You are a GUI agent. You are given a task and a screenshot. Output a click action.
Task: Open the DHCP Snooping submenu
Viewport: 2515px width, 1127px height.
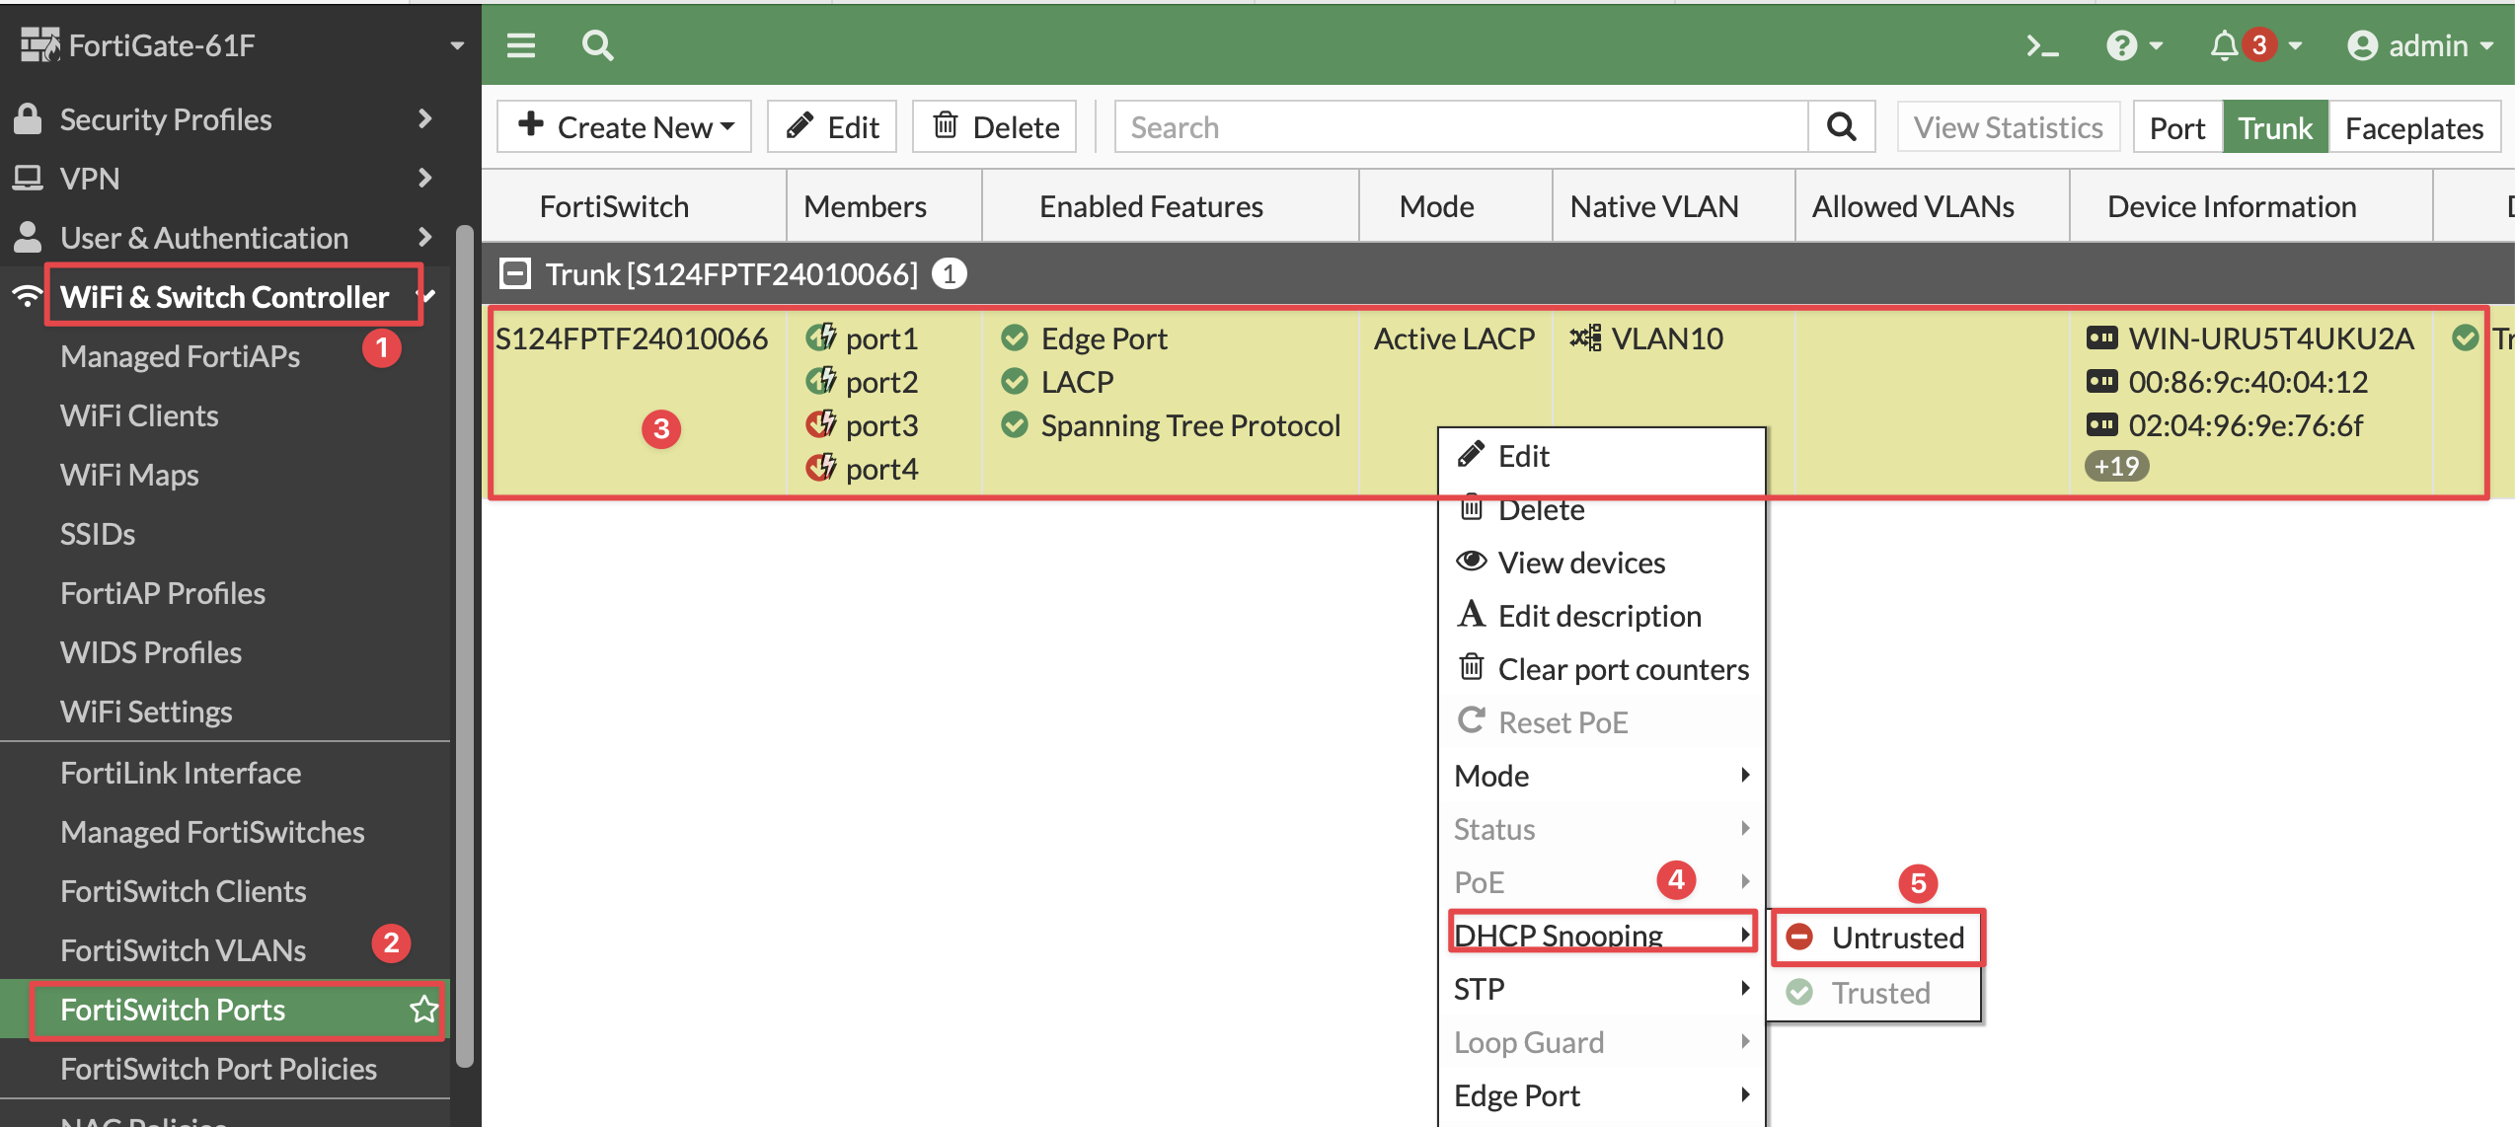click(x=1601, y=934)
